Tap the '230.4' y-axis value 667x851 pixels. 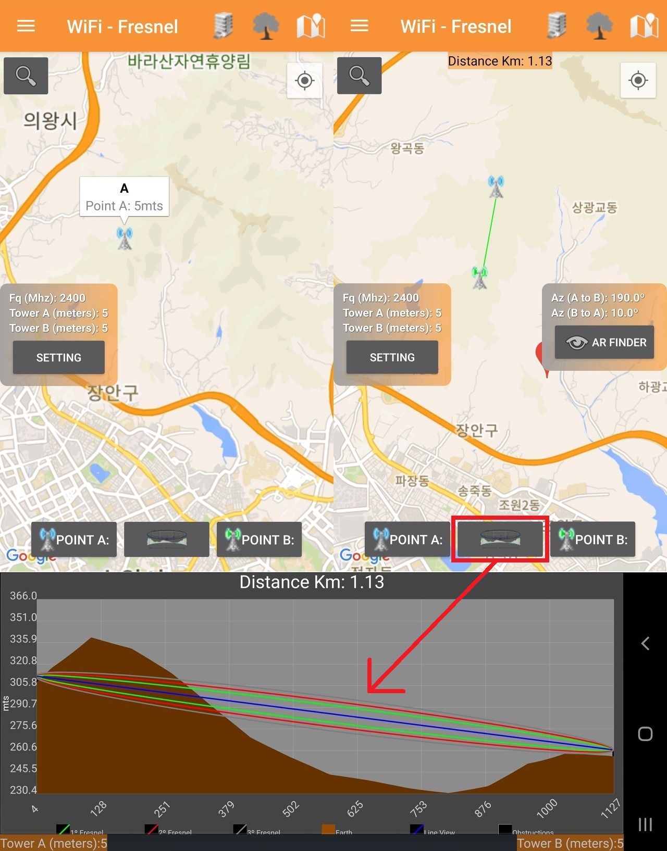[23, 790]
